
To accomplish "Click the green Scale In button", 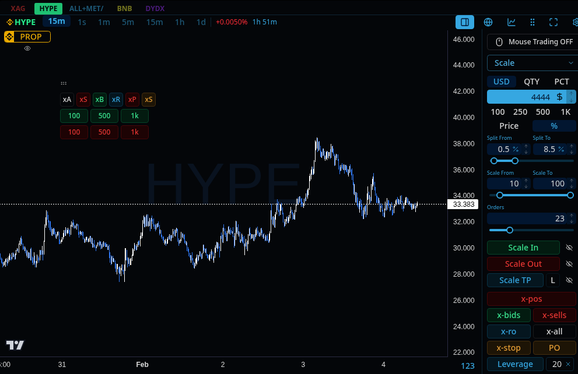I will pyautogui.click(x=523, y=248).
